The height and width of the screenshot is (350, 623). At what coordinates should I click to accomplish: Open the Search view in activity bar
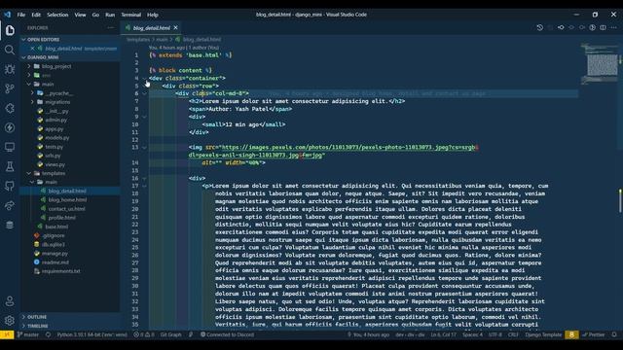10,50
